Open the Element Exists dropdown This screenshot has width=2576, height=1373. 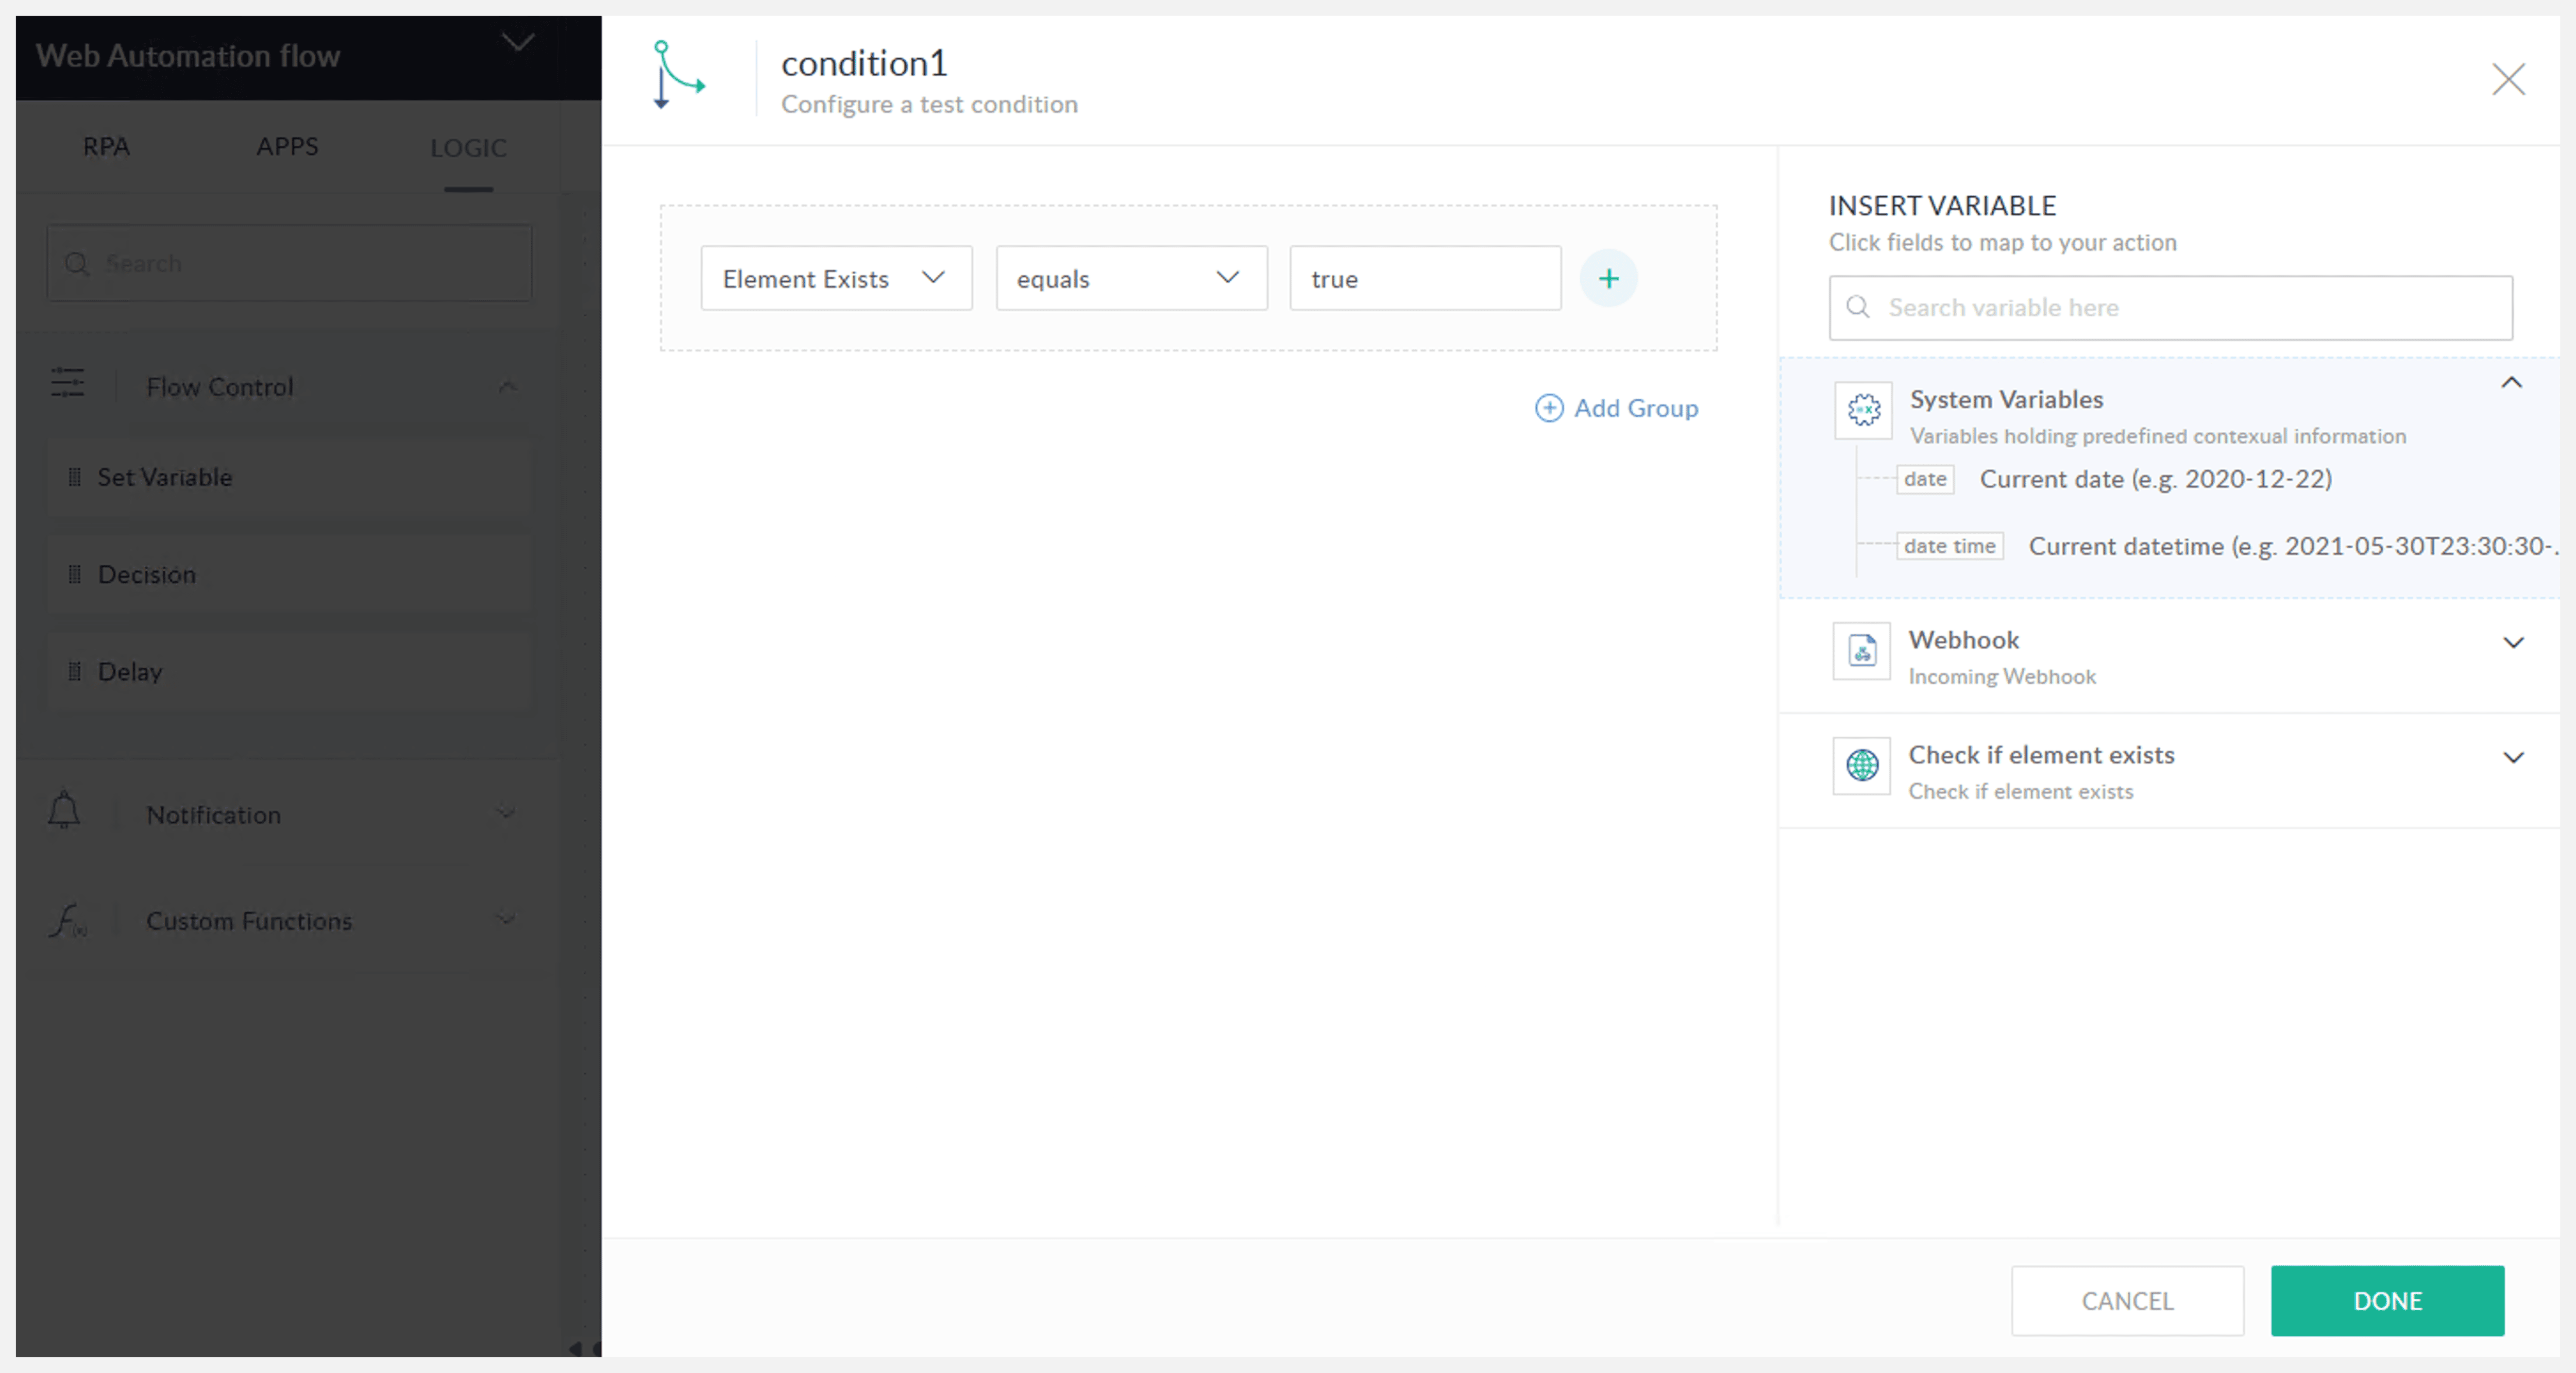pyautogui.click(x=835, y=279)
